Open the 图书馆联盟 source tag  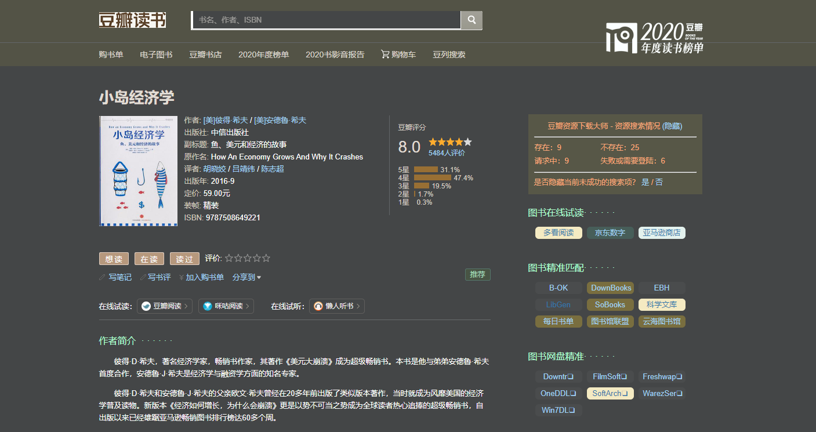pos(610,321)
